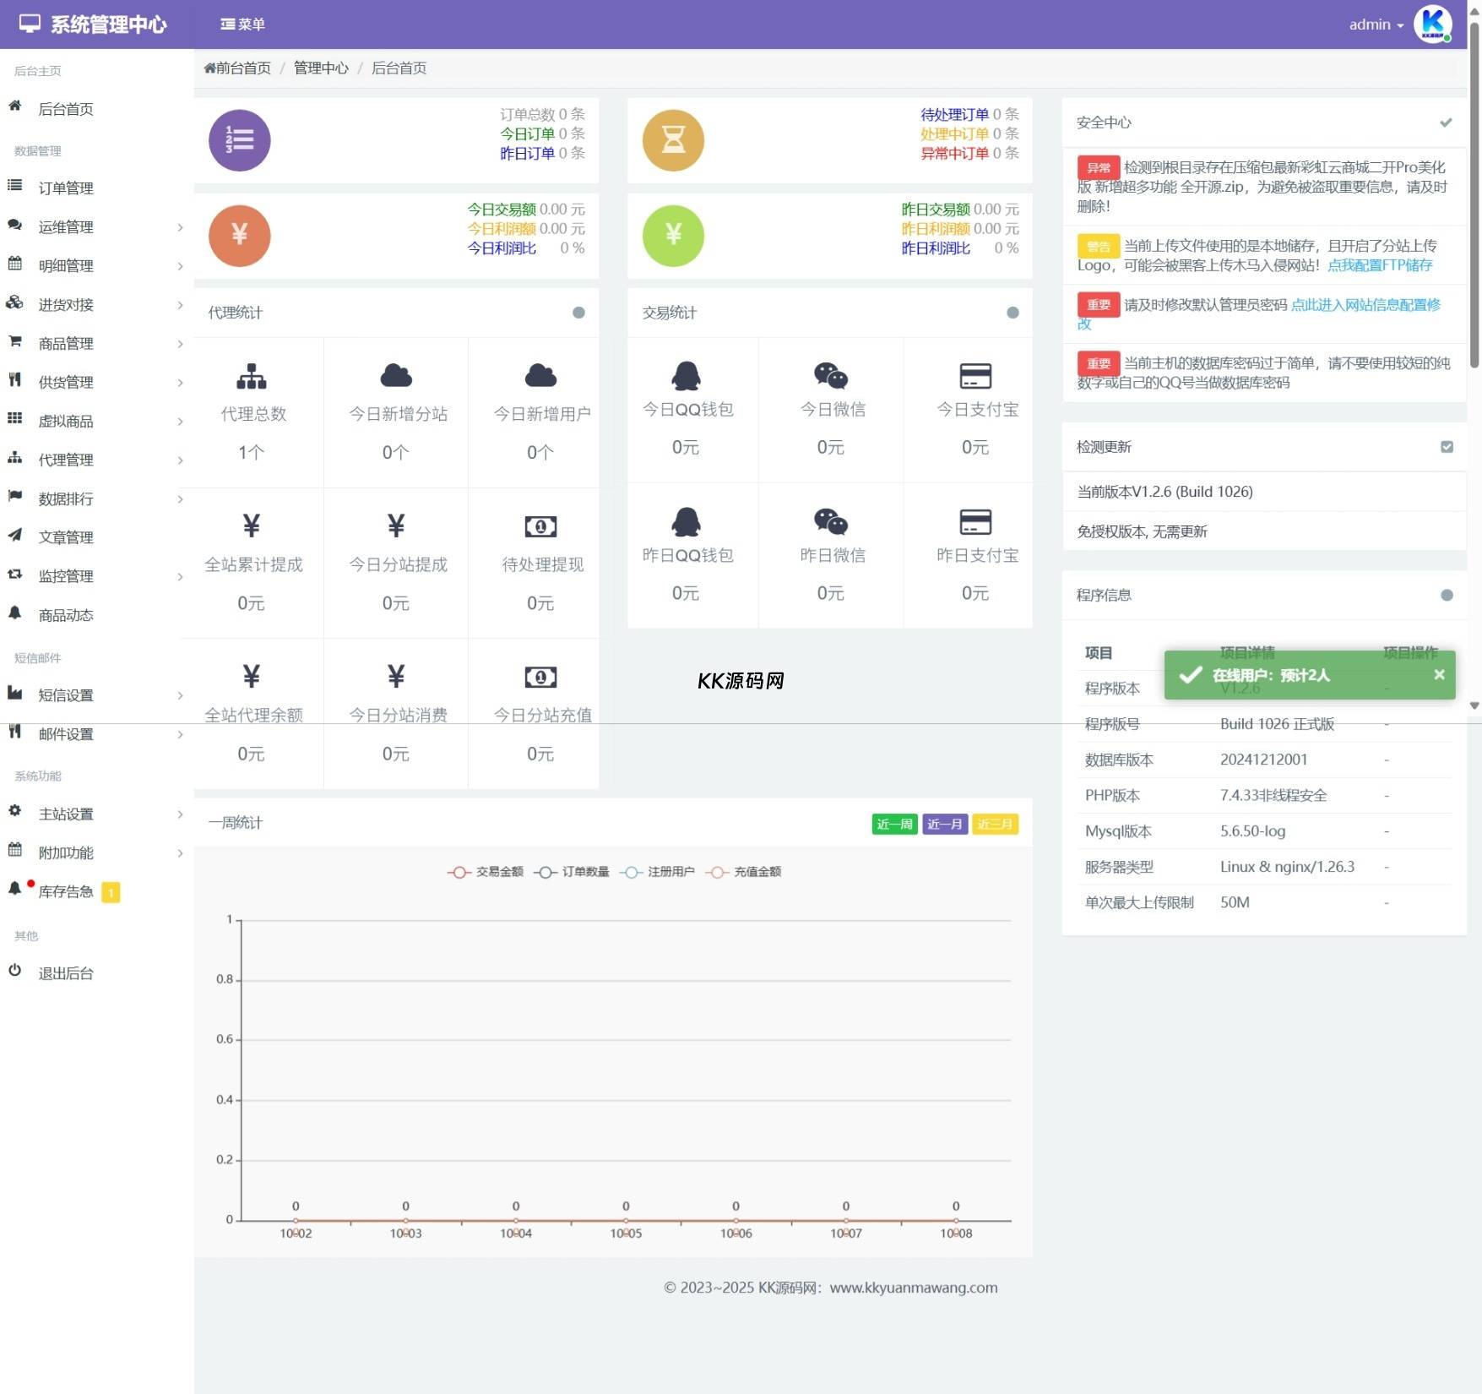Click the purple order list icon
The height and width of the screenshot is (1394, 1482).
[x=239, y=140]
